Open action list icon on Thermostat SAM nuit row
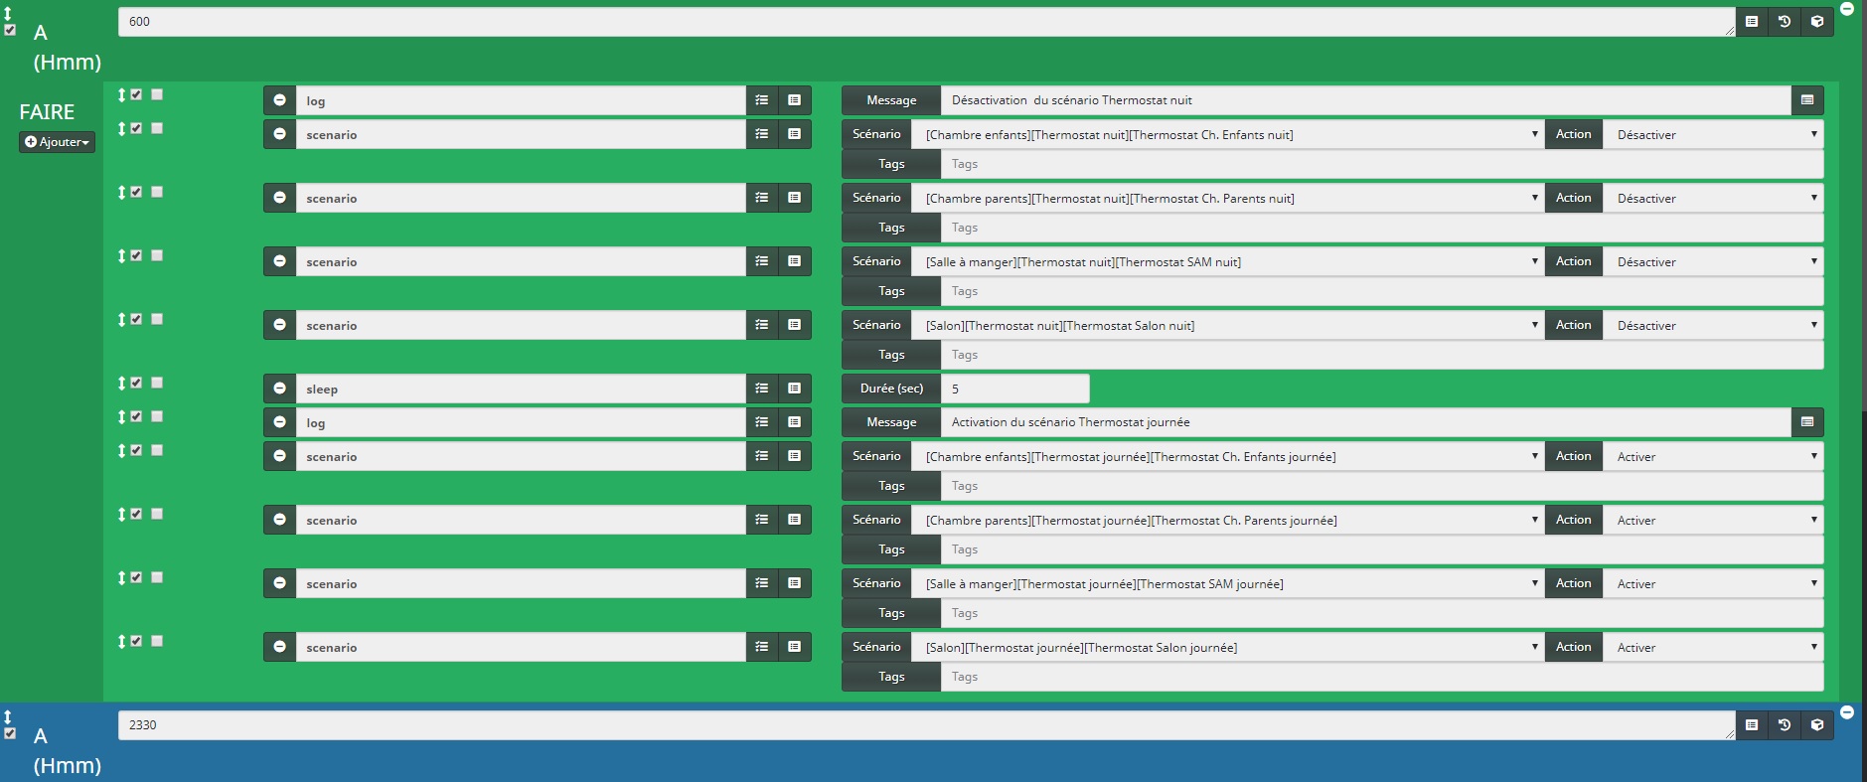The height and width of the screenshot is (782, 1867). (x=762, y=261)
